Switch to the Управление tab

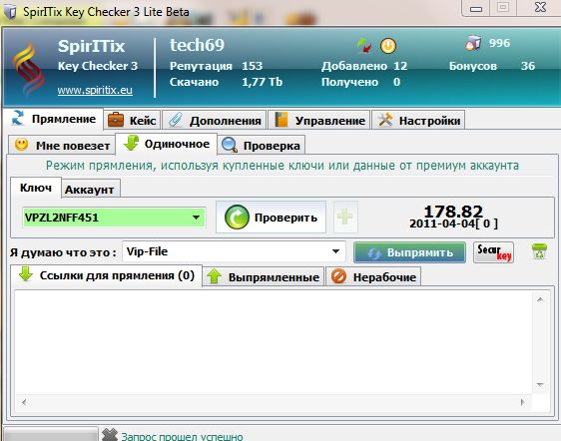319,121
